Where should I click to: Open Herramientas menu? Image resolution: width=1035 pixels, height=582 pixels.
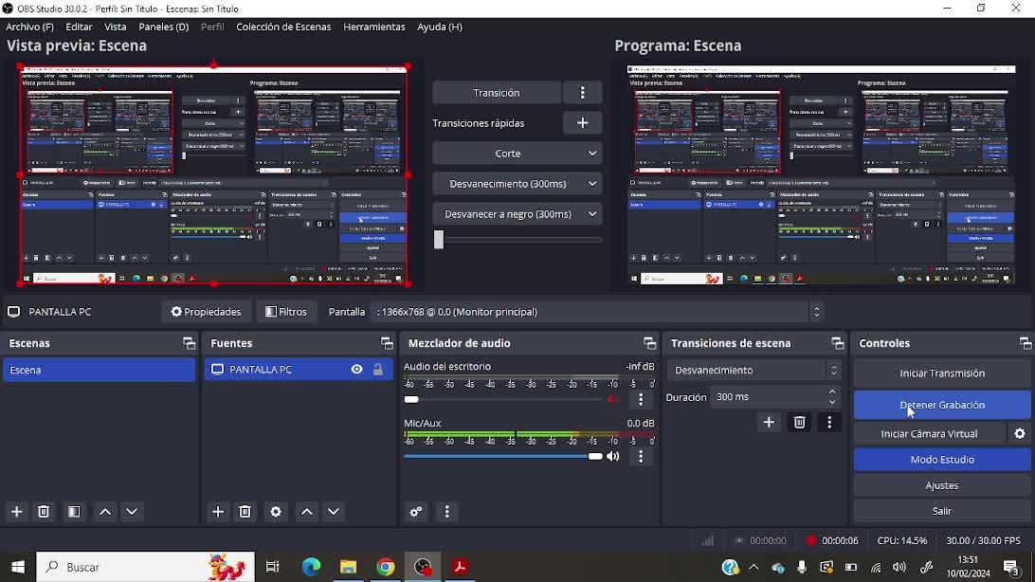pyautogui.click(x=374, y=27)
